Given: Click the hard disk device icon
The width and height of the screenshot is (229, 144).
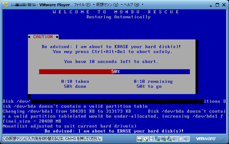Looking at the screenshot, I should [x=140, y=139].
